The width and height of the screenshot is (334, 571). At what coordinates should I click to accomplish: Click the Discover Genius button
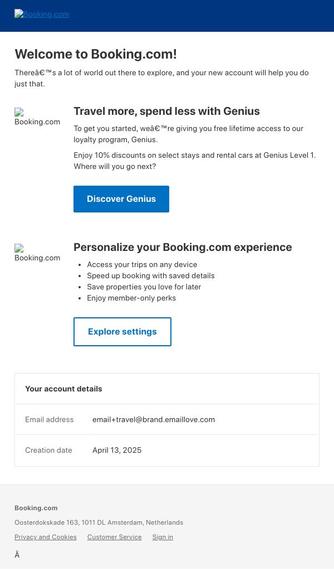coord(121,199)
